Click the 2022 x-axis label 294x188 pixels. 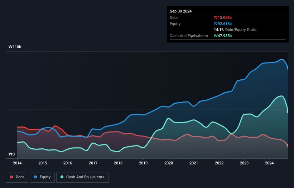(219, 163)
